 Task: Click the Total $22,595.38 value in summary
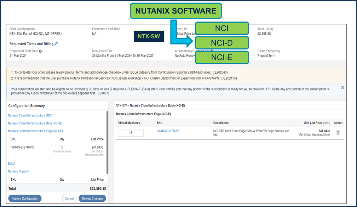98,189
